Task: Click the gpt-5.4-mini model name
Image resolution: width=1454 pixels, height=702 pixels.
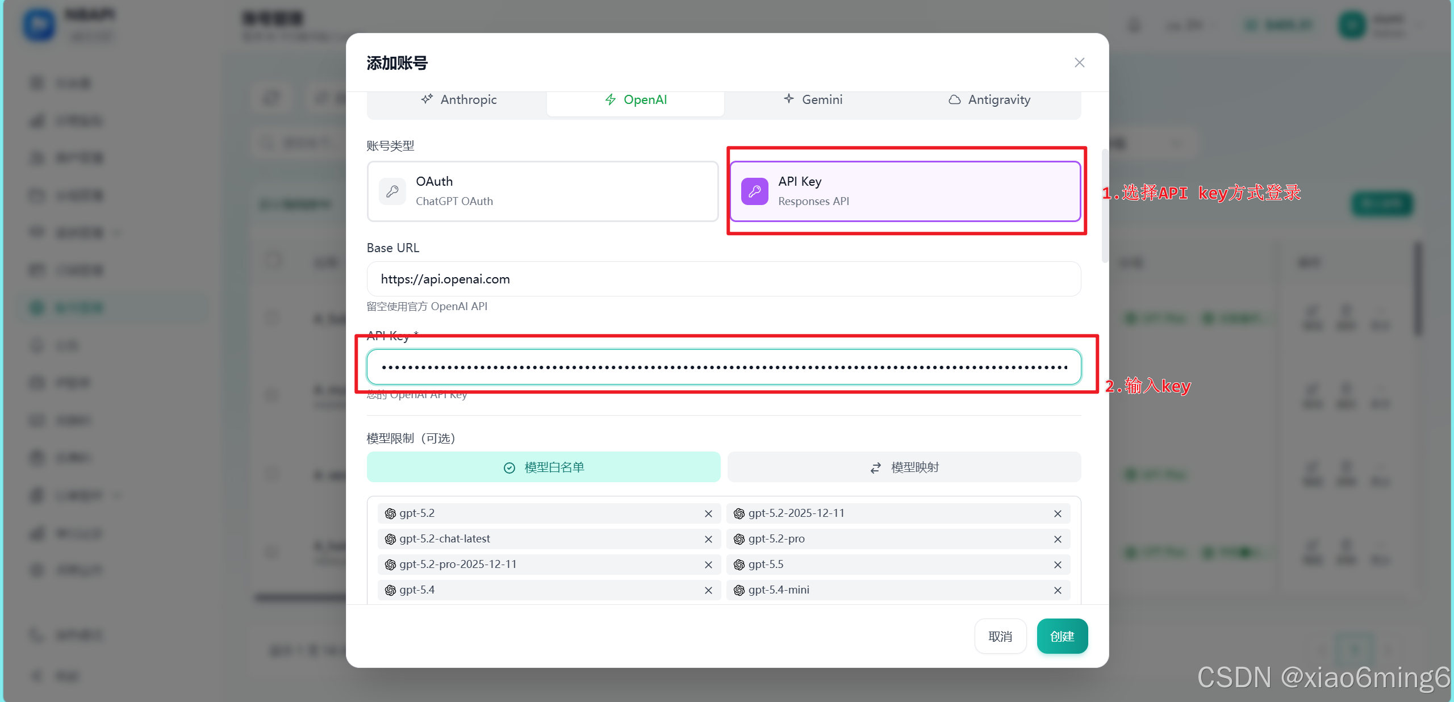Action: [x=779, y=590]
